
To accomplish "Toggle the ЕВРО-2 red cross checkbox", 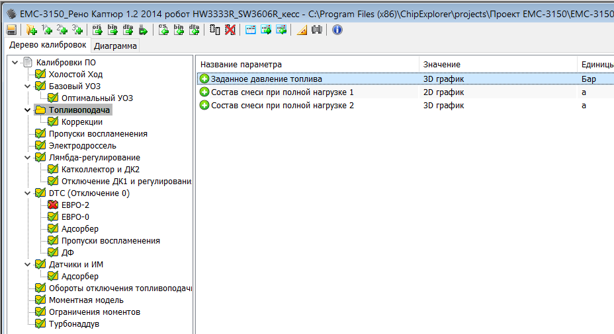I will click(x=53, y=205).
